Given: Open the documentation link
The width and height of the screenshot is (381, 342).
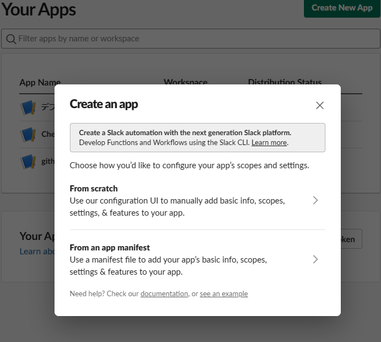Looking at the screenshot, I should tap(164, 293).
